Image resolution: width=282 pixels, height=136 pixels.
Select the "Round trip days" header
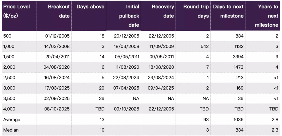(x=196, y=11)
